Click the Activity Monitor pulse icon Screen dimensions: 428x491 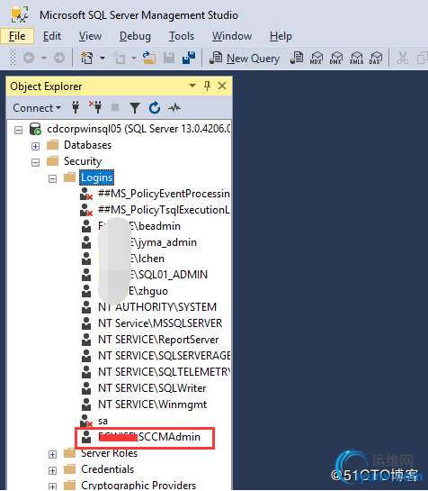pyautogui.click(x=174, y=108)
